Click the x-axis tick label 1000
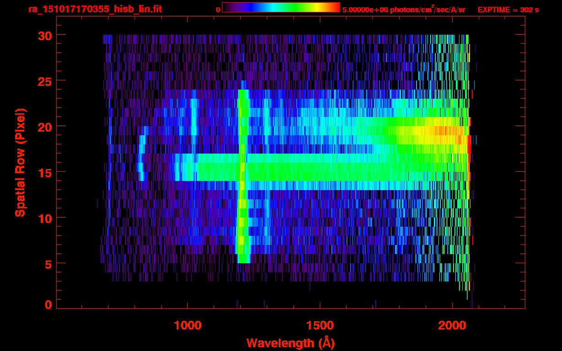 188,325
